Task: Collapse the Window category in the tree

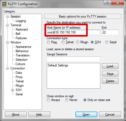Action: 7,42
